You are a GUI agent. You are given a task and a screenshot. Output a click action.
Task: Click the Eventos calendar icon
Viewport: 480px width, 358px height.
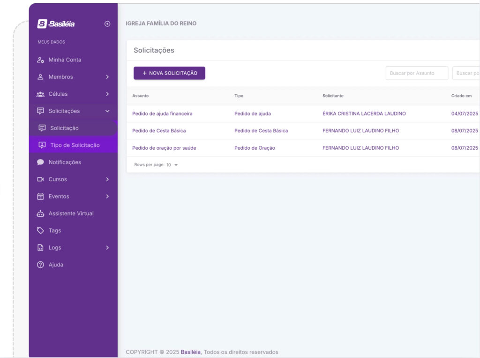(x=41, y=197)
